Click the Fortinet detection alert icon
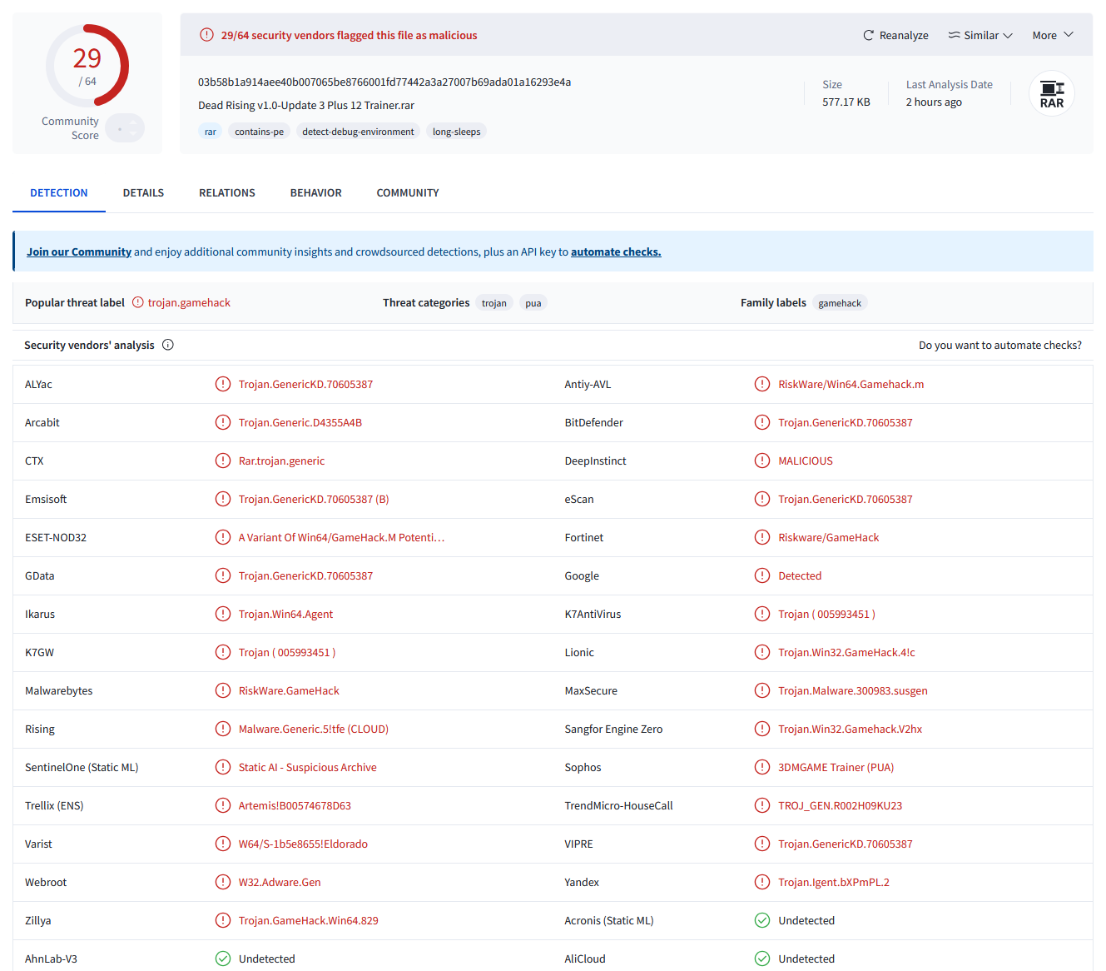This screenshot has width=1106, height=971. click(x=762, y=537)
